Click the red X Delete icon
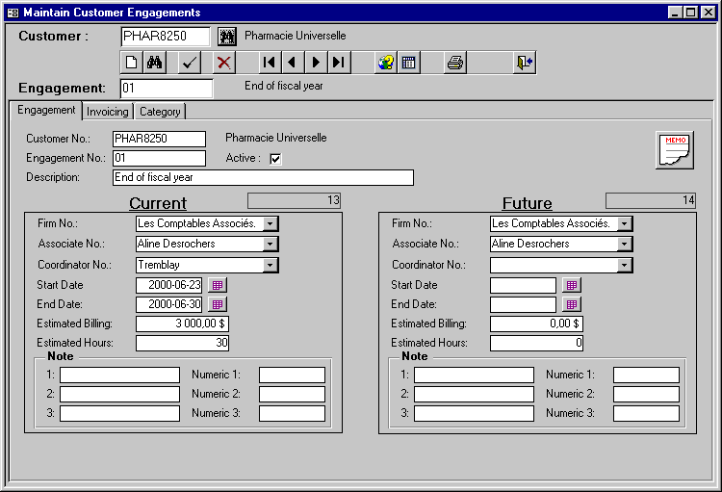 coord(223,63)
